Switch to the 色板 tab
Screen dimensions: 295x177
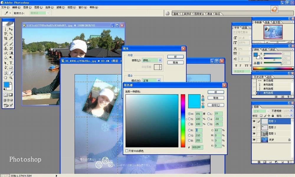pyautogui.click(x=265, y=50)
